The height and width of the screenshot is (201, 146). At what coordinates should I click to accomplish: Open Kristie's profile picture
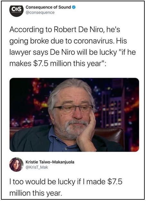coord(16,164)
